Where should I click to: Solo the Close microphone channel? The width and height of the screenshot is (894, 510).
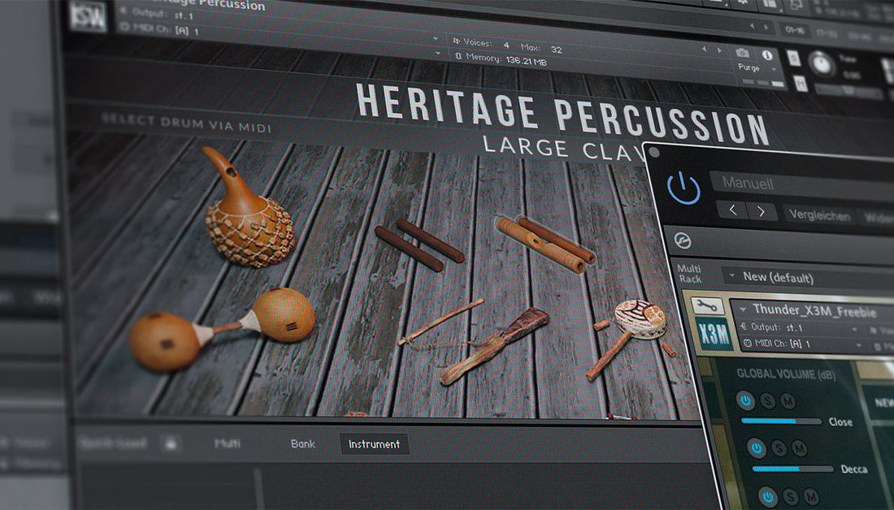tap(767, 401)
